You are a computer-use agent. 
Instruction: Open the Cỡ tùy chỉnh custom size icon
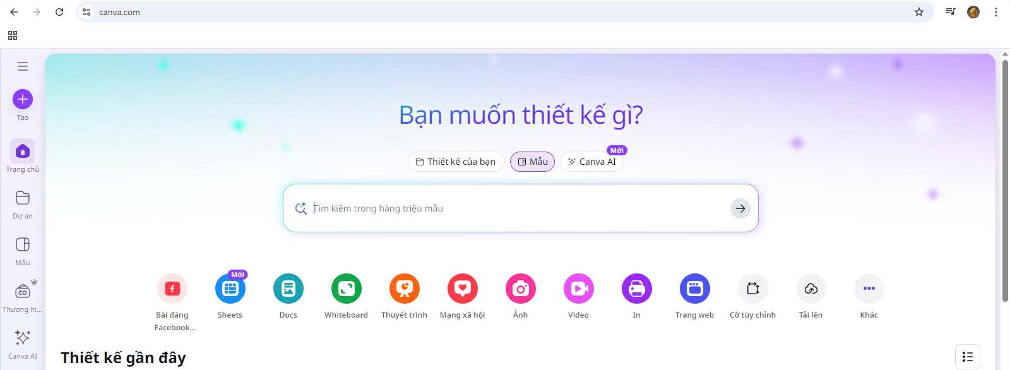pos(753,289)
